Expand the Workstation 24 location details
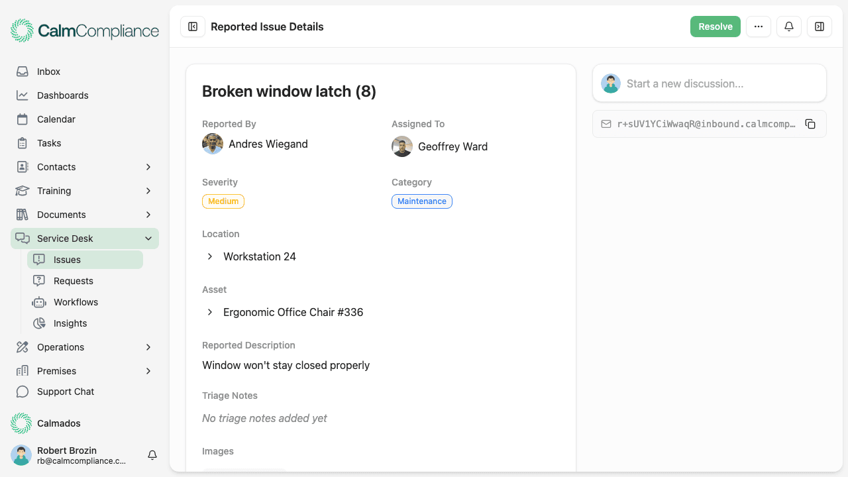The width and height of the screenshot is (848, 477). [x=209, y=256]
